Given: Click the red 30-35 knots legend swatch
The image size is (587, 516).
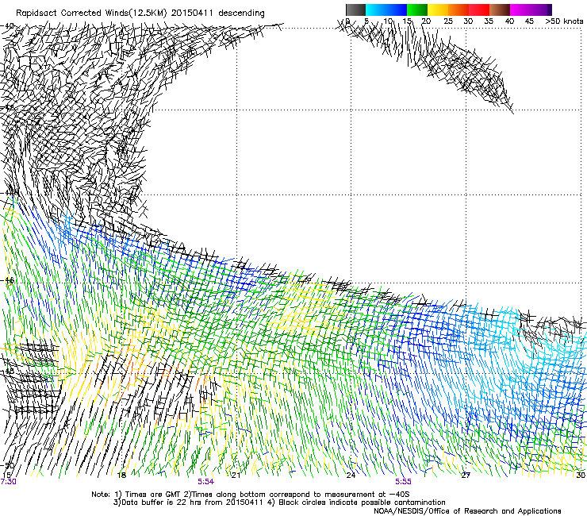Looking at the screenshot, I should (x=479, y=10).
